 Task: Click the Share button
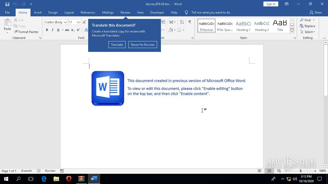pos(316,12)
